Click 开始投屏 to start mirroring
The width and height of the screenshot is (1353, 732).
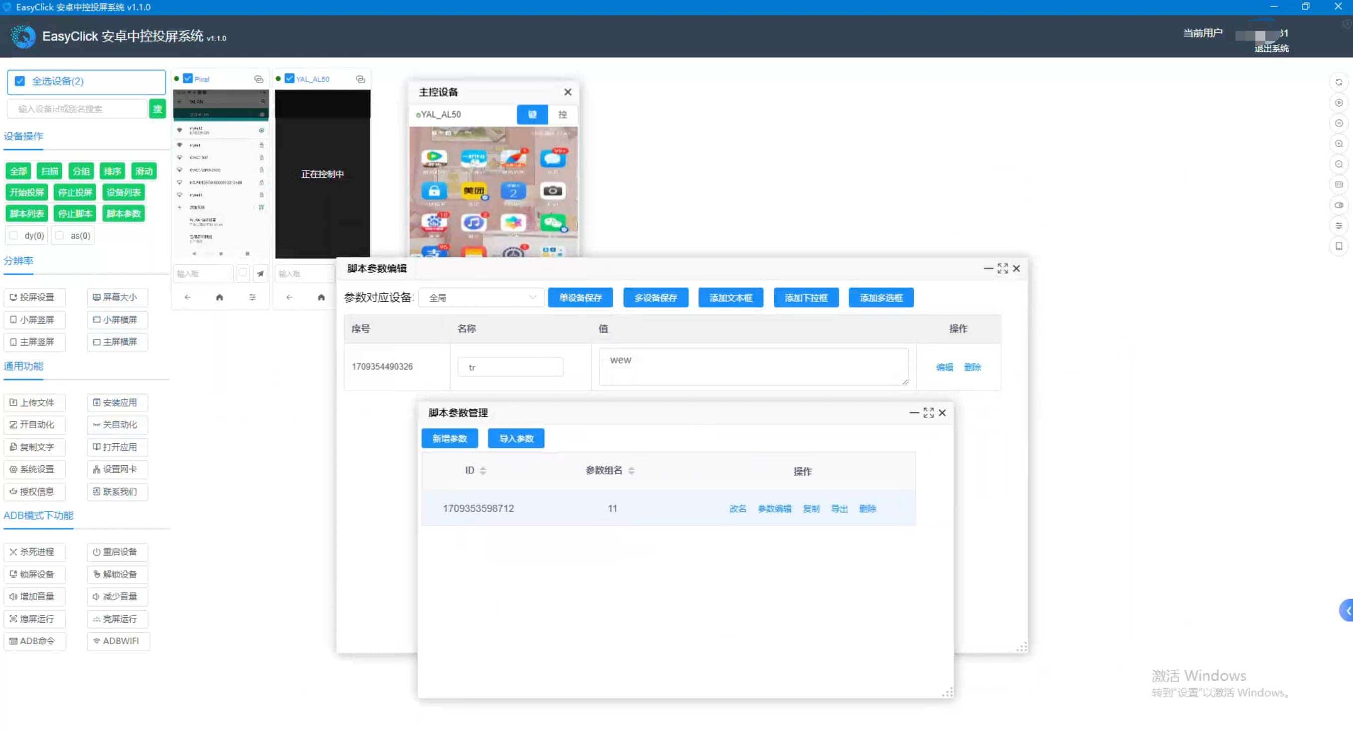(x=27, y=192)
